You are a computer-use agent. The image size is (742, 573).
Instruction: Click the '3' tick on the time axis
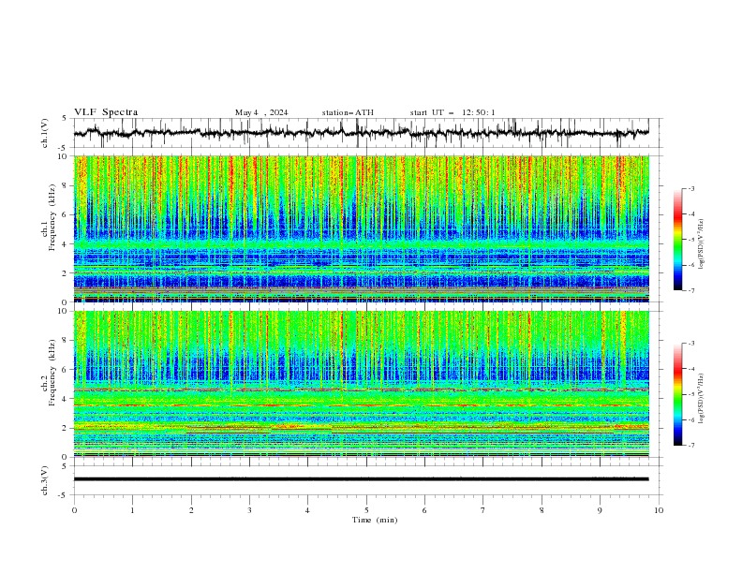(x=249, y=510)
